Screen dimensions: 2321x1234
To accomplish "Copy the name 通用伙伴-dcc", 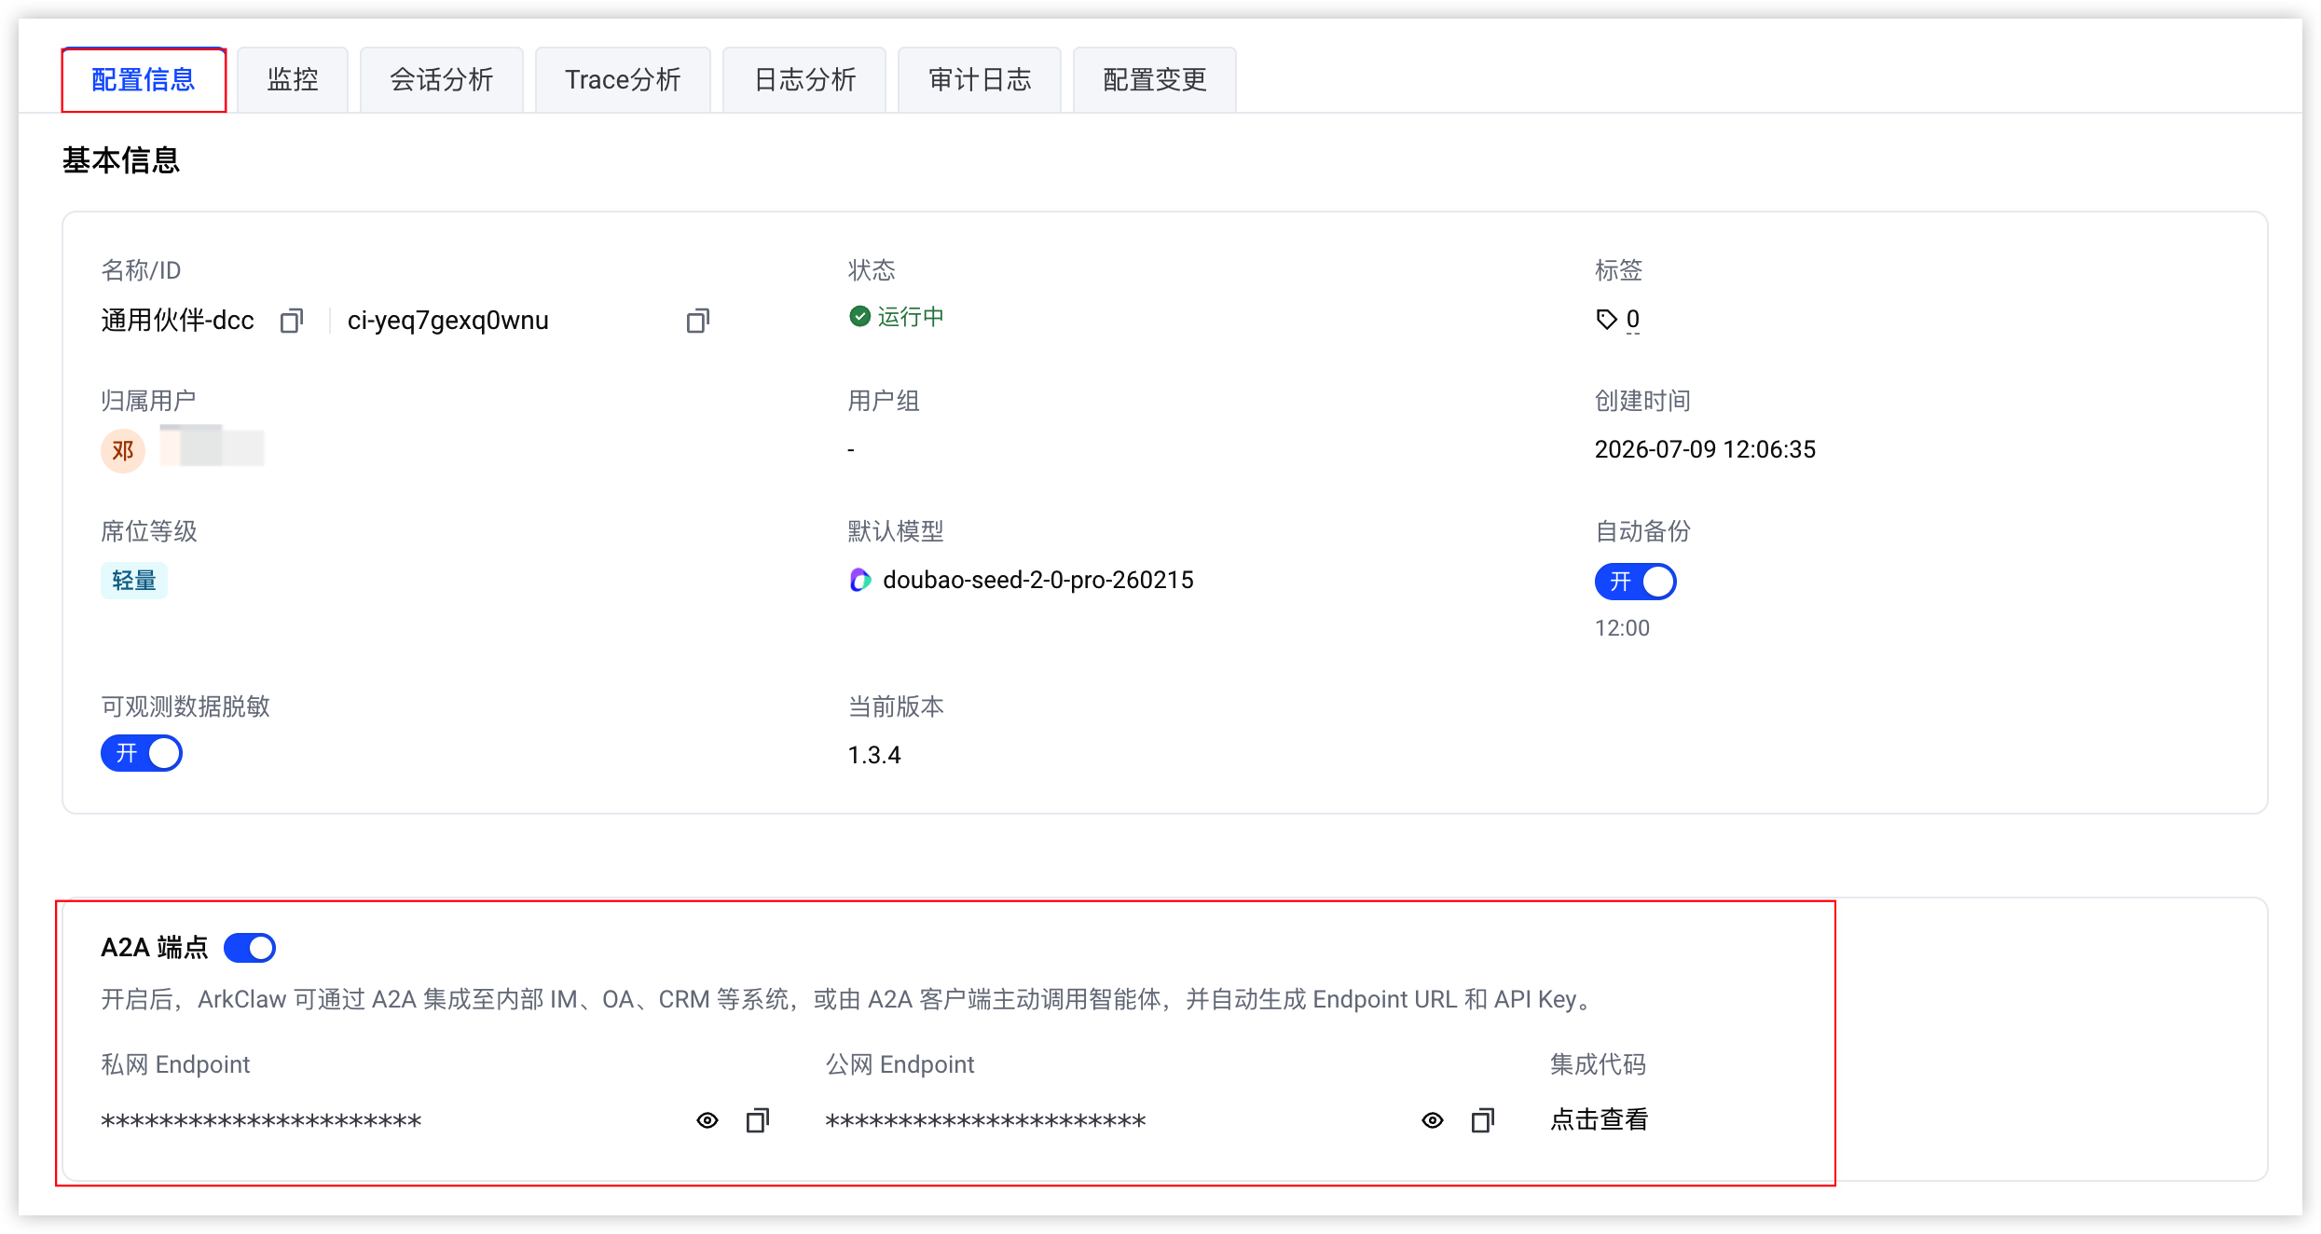I will pyautogui.click(x=292, y=322).
